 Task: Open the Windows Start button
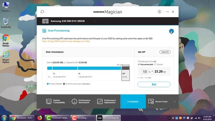click(x=4, y=118)
